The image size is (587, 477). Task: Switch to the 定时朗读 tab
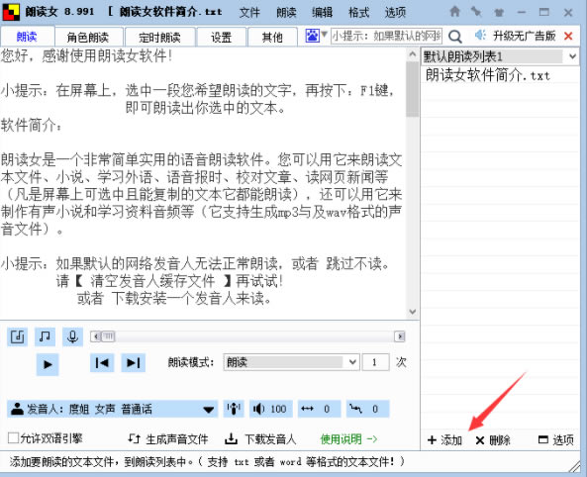click(159, 37)
